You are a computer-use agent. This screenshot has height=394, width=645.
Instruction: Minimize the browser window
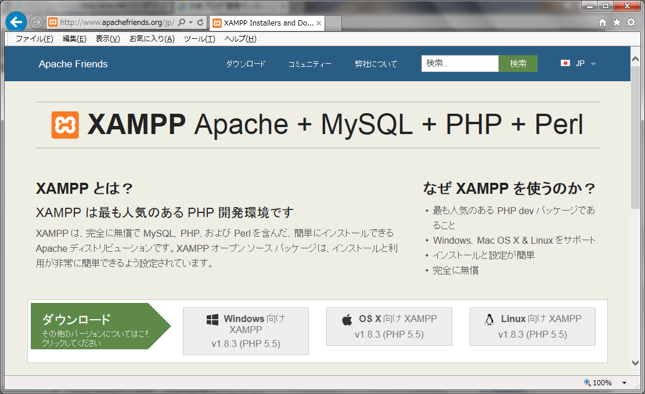pos(590,6)
